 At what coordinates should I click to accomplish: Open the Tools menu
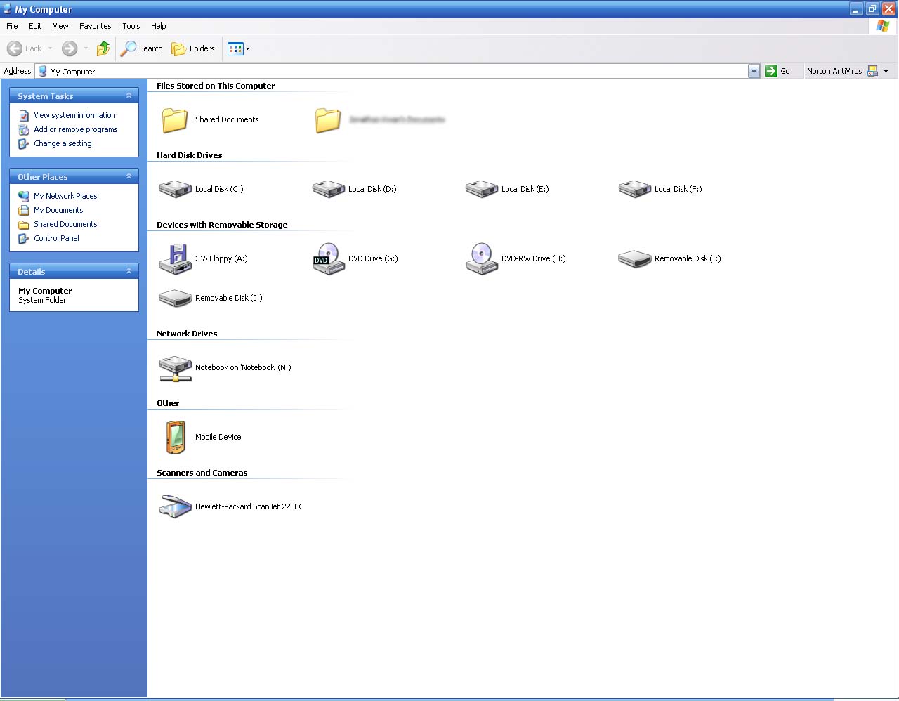pyautogui.click(x=131, y=26)
